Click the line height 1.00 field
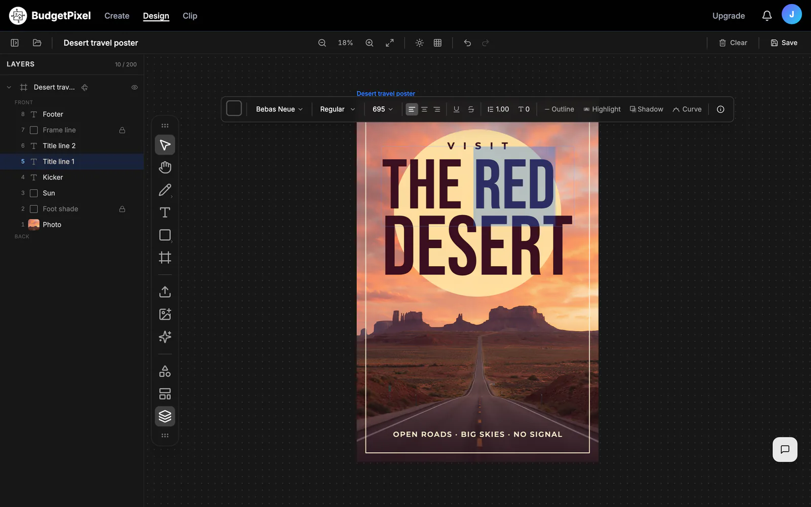 pos(498,109)
